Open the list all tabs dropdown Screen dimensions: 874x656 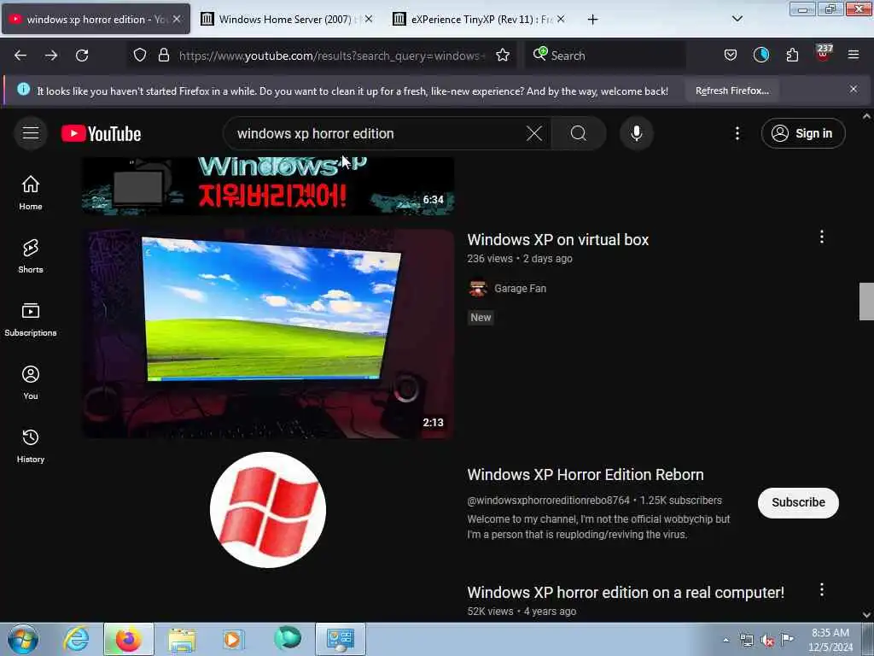coord(737,19)
